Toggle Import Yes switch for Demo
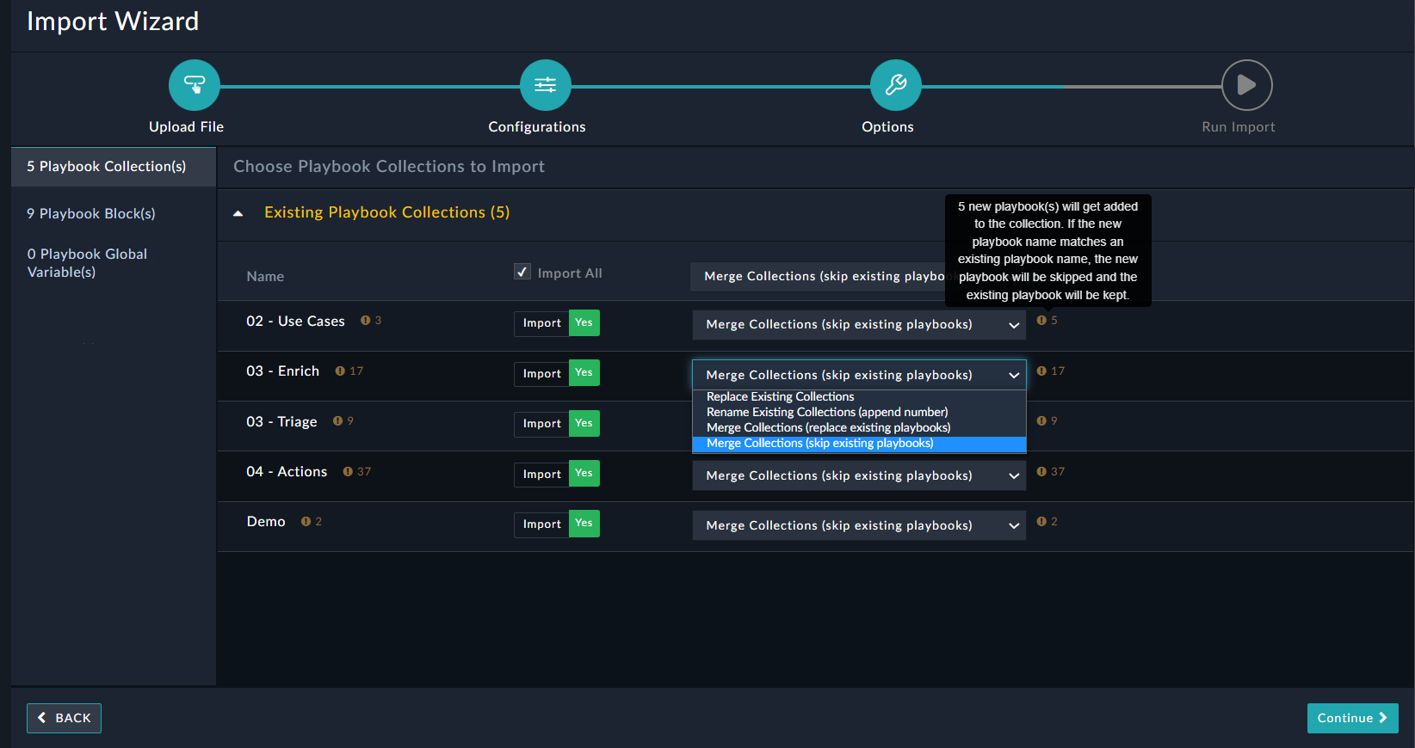The image size is (1415, 748). tap(557, 524)
